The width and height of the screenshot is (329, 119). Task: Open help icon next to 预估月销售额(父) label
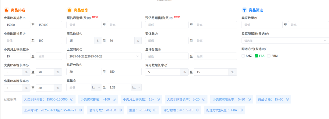171,18
